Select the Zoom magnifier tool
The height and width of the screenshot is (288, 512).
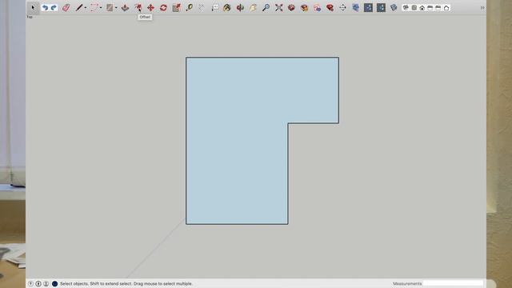266,7
